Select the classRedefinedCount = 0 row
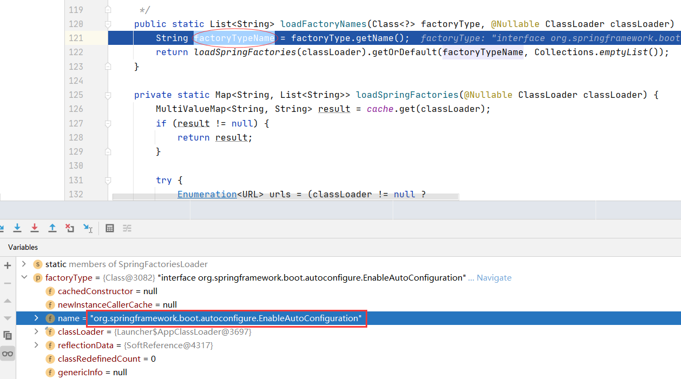Image resolution: width=681 pixels, height=379 pixels. tap(348, 358)
